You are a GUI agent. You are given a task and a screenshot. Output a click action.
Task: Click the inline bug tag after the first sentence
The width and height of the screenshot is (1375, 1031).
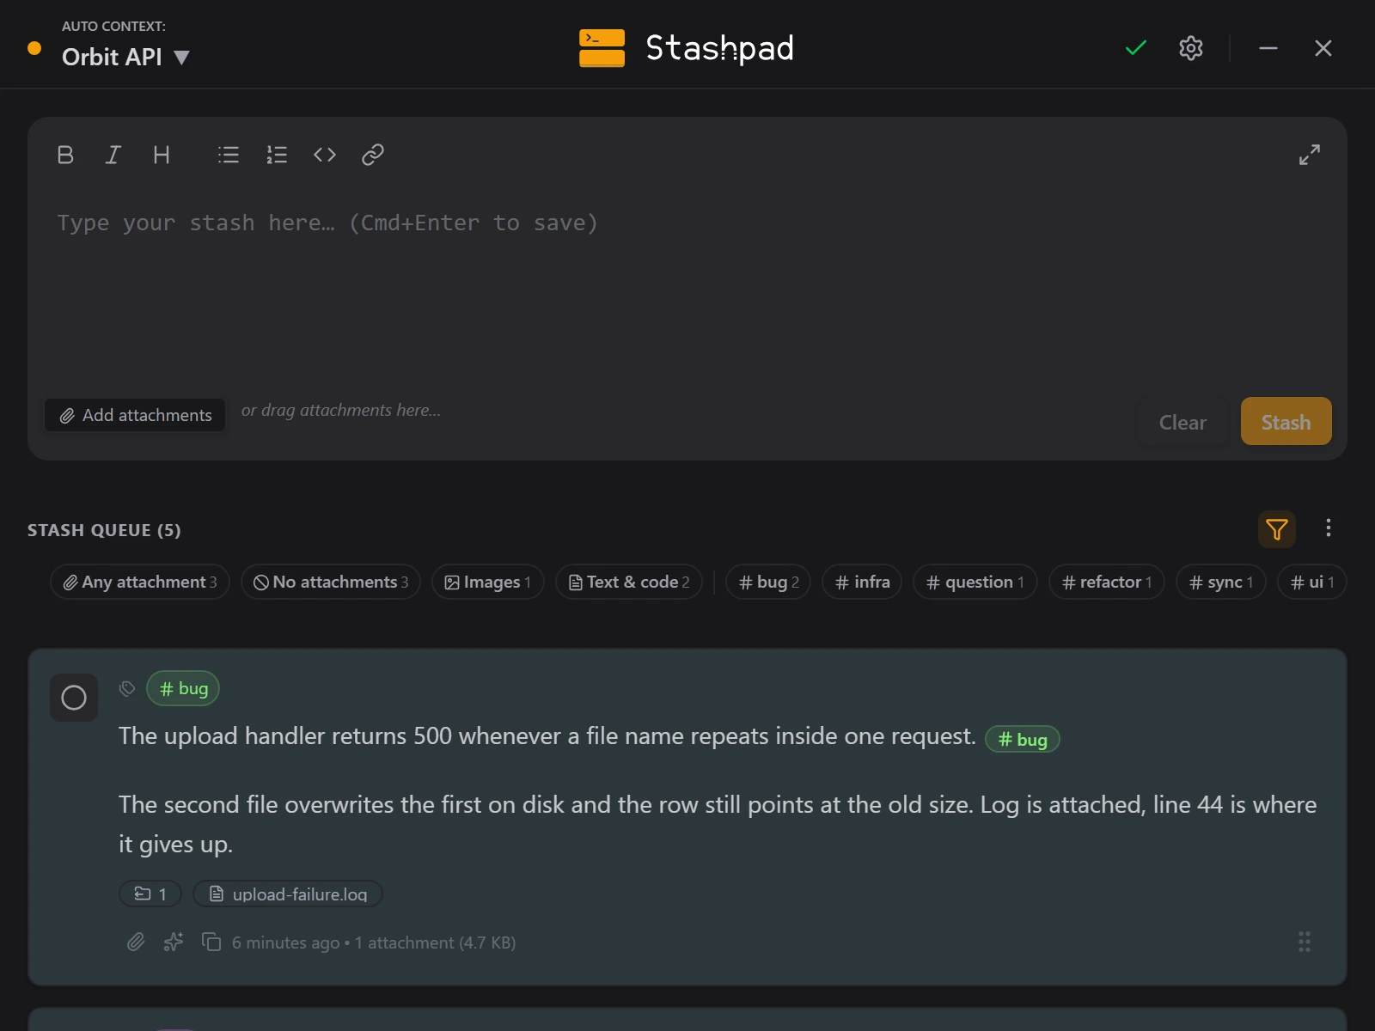(x=1023, y=739)
